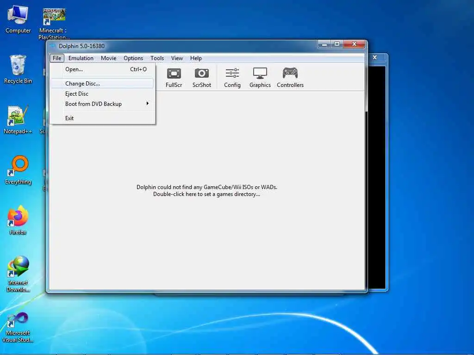Viewport: 474px width, 355px height.
Task: Choose Exit from the File menu
Action: (102, 118)
